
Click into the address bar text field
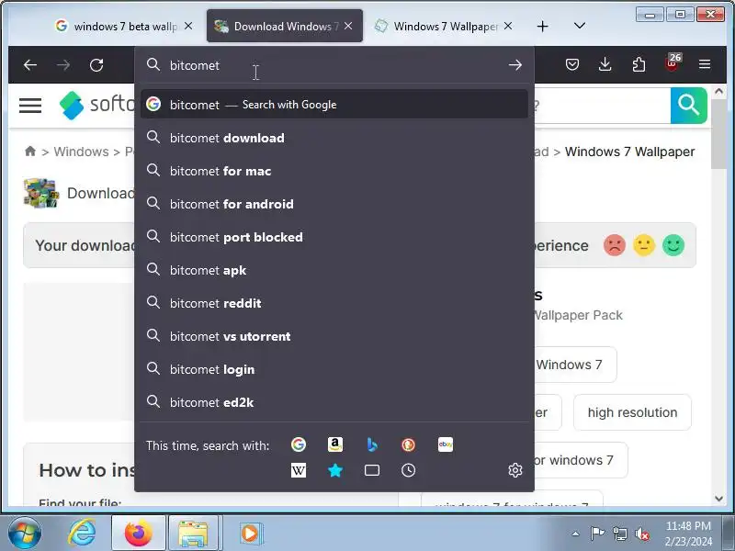click(x=335, y=65)
